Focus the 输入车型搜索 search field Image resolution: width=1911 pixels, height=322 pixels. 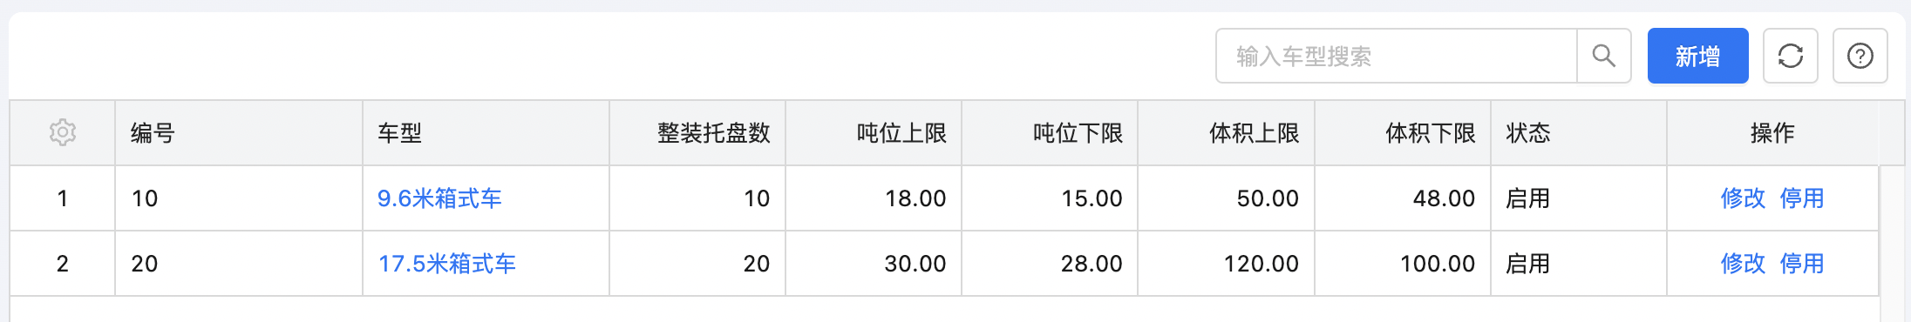click(x=1397, y=56)
